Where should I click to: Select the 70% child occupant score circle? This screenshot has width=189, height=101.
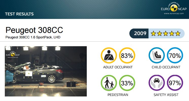point(175,55)
